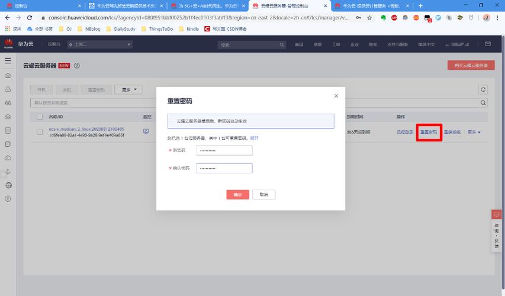Click the circled P icon at the sidebar bottom
The image size is (505, 296).
(8, 199)
